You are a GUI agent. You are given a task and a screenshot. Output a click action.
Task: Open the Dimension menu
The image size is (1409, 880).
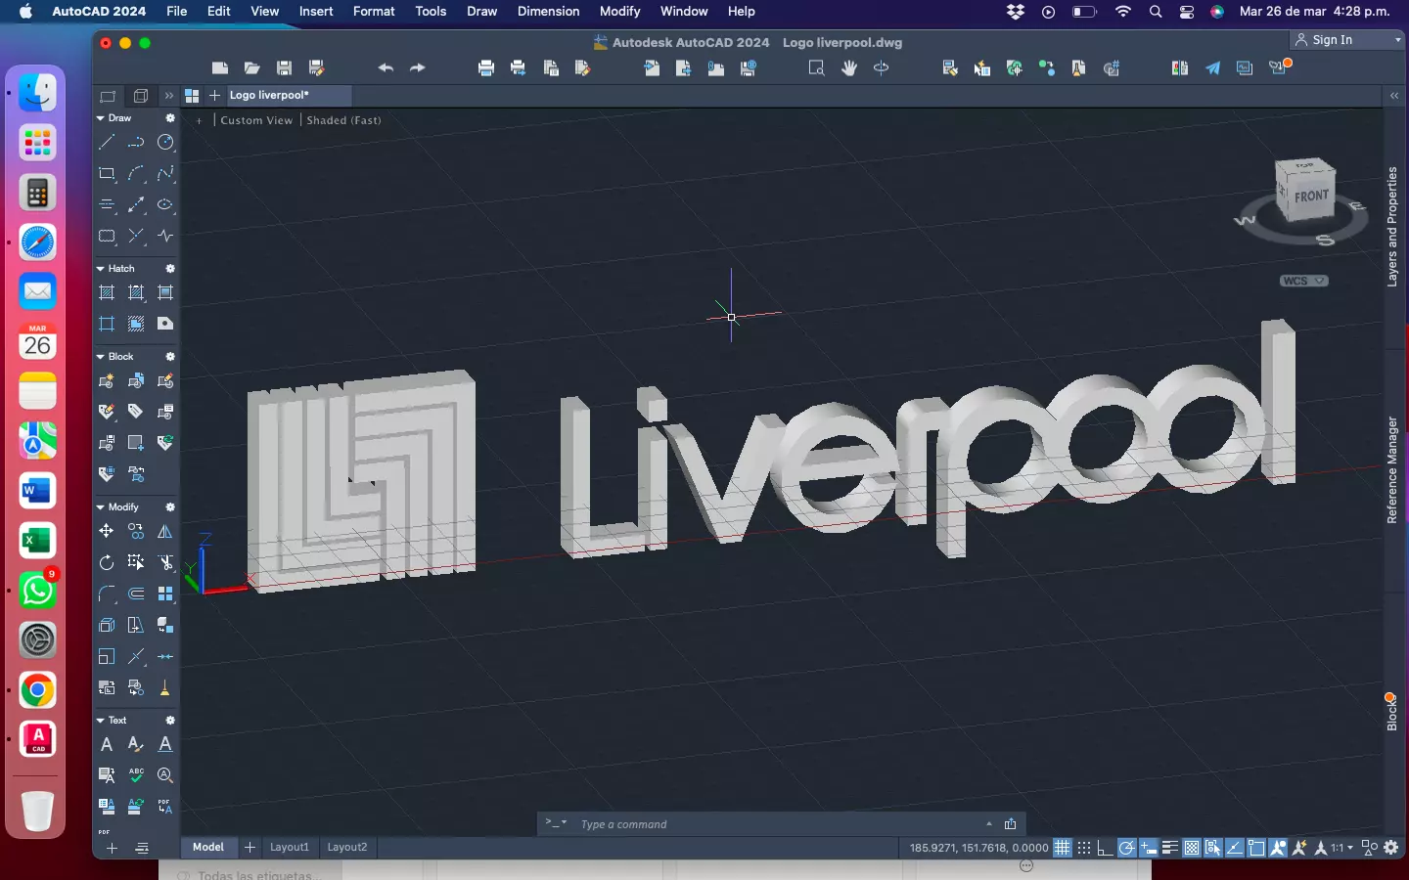tap(548, 12)
